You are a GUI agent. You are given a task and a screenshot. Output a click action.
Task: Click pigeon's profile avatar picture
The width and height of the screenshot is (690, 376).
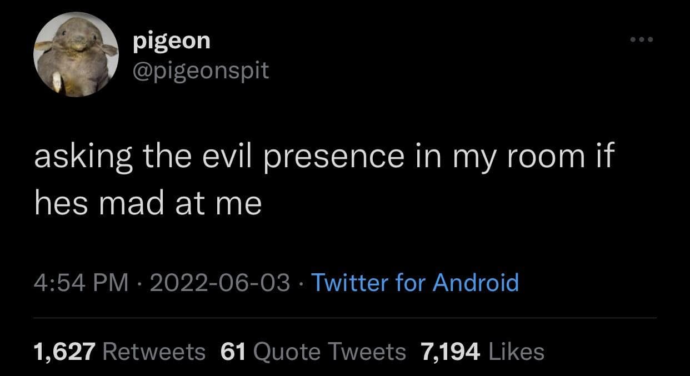[x=76, y=56]
